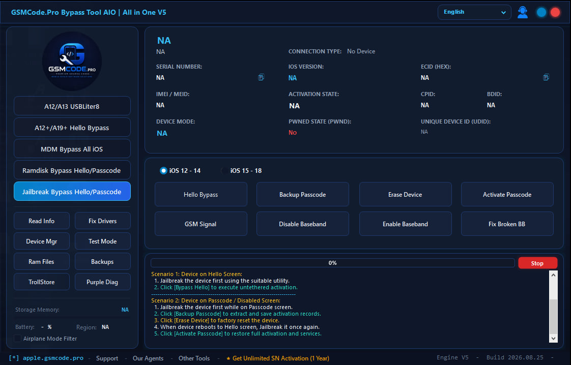The width and height of the screenshot is (571, 365).
Task: Click 'Scenario 2: Device on Passcode / Disabled Screen:' line
Action: 216,300
